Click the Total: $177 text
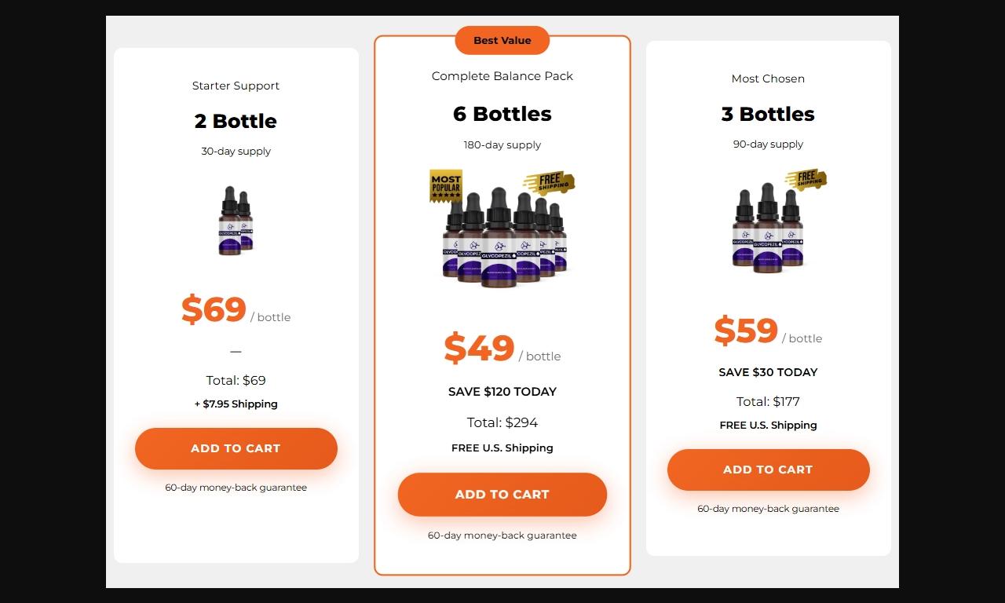The width and height of the screenshot is (1005, 603). click(x=768, y=402)
